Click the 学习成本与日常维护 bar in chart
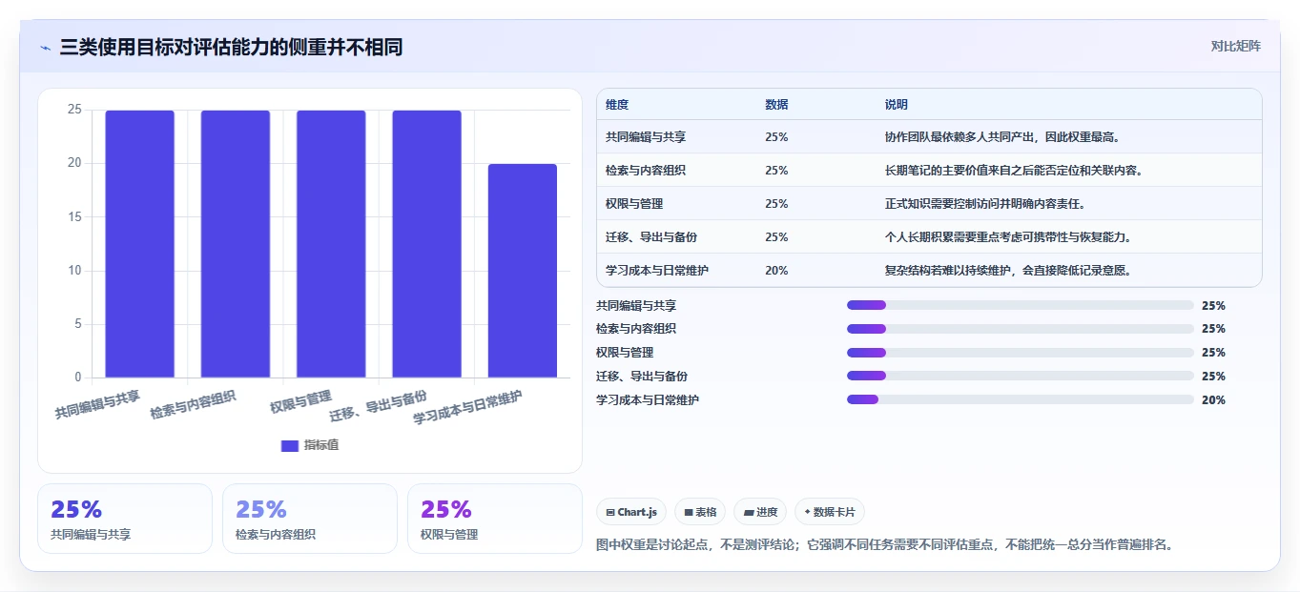The height and width of the screenshot is (592, 1300). [x=523, y=271]
